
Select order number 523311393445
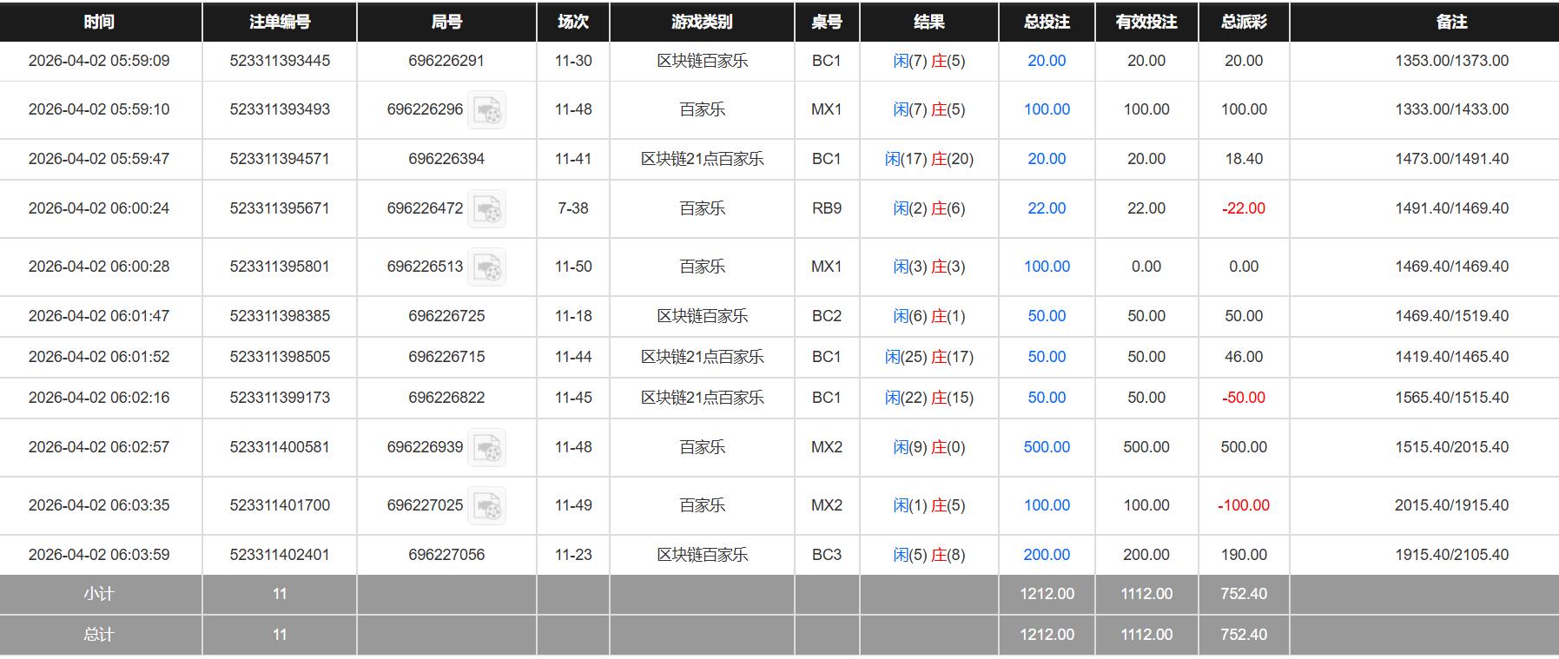click(280, 61)
